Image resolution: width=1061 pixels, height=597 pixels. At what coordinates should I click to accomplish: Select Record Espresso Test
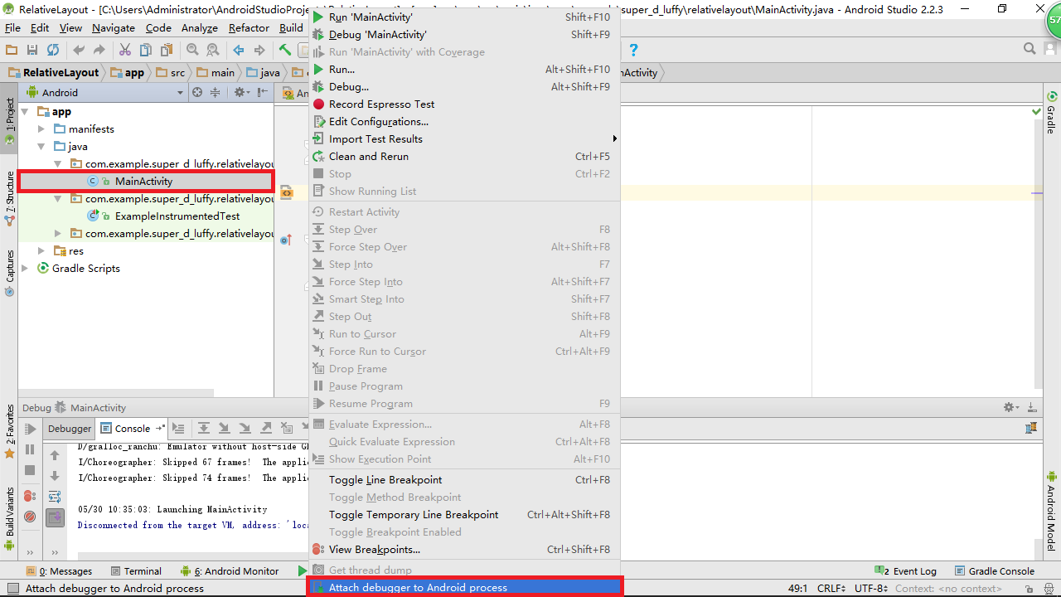click(465, 104)
